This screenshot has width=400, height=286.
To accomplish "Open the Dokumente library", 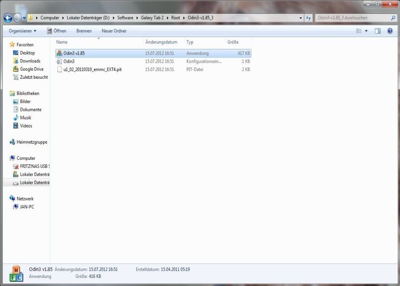I will click(x=30, y=110).
